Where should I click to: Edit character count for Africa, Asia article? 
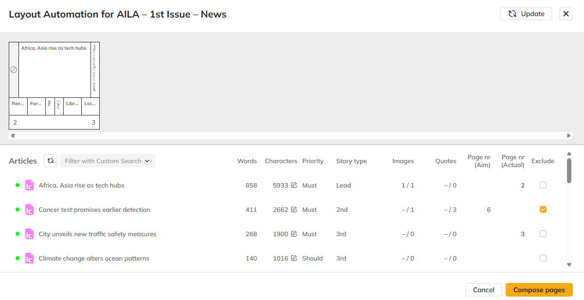point(294,185)
